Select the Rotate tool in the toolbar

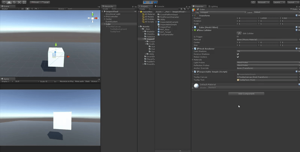14,2
